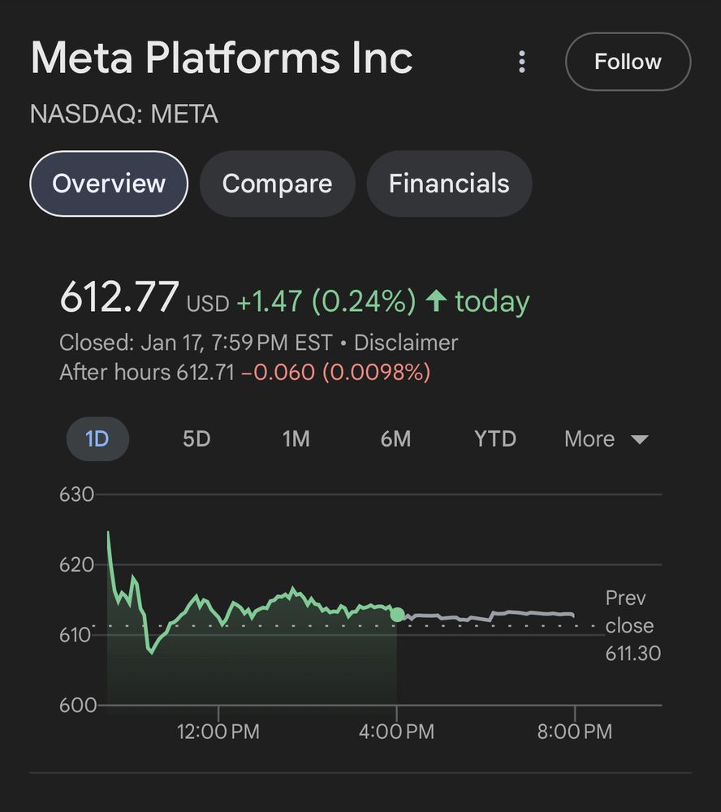Show the 1M chart range

pyautogui.click(x=296, y=439)
